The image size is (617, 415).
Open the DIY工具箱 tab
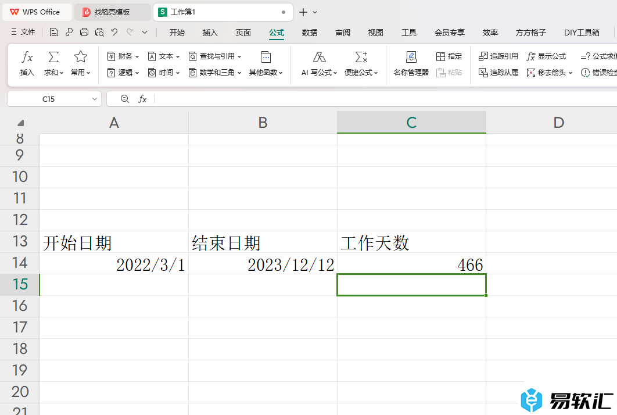pos(582,33)
